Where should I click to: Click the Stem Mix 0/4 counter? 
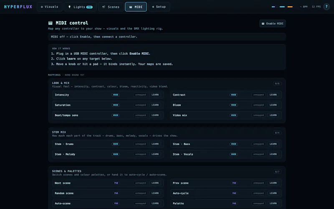(x=277, y=133)
